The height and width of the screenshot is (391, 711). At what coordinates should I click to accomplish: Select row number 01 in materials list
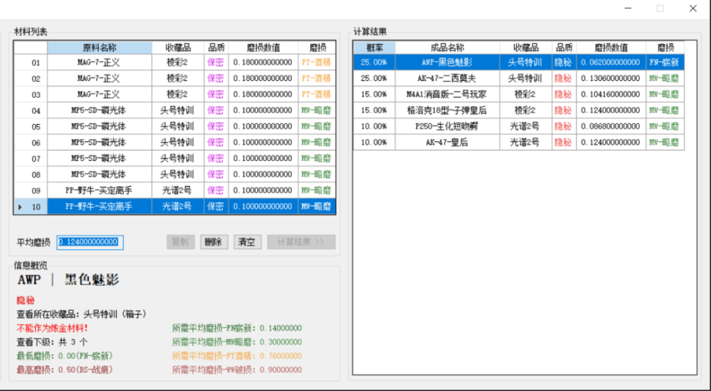click(x=31, y=62)
